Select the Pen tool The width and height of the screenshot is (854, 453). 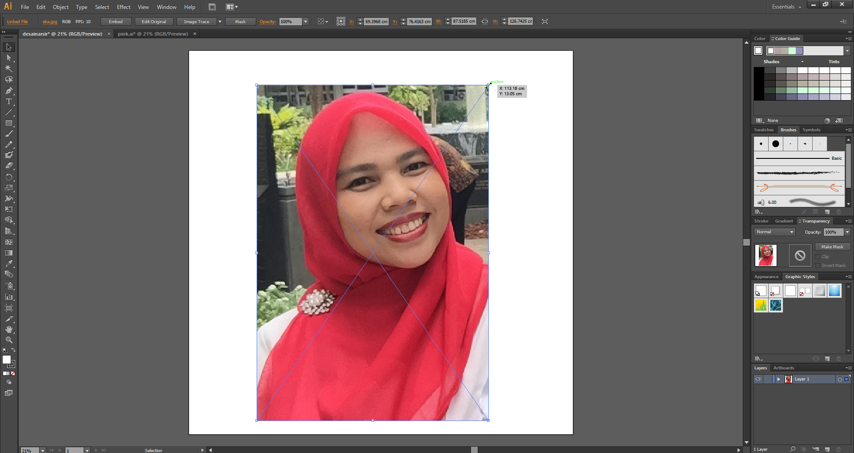click(x=9, y=90)
